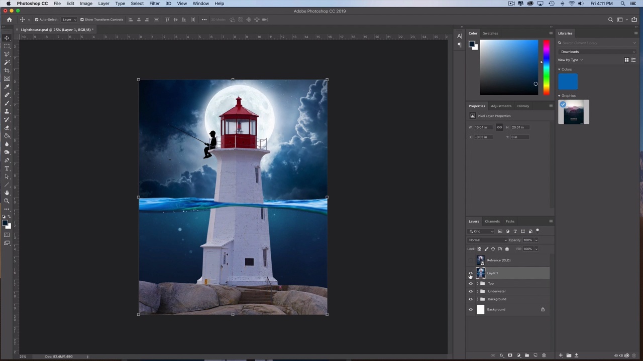The height and width of the screenshot is (361, 643).
Task: Pick the Zoom tool from the toolbar
Action: (x=7, y=201)
